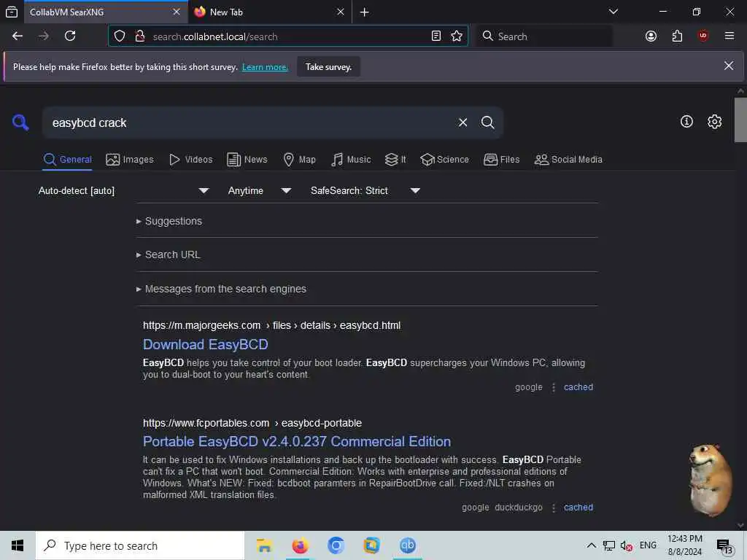Open the Anytime time range dropdown
This screenshot has width=747, height=560.
pyautogui.click(x=260, y=190)
